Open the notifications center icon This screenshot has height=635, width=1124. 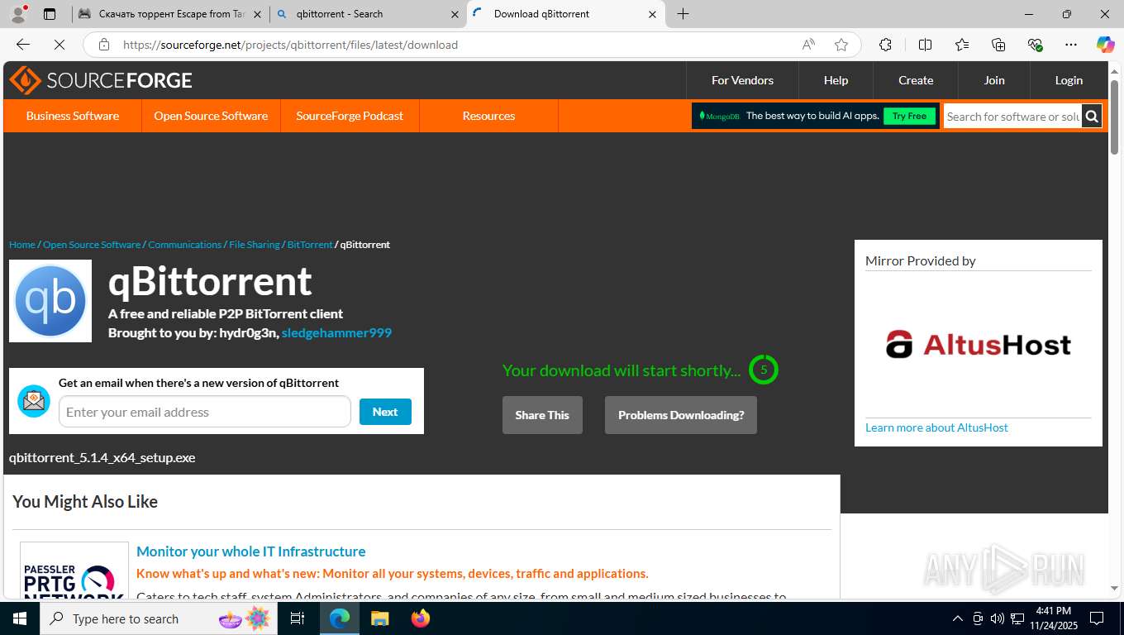[1097, 618]
